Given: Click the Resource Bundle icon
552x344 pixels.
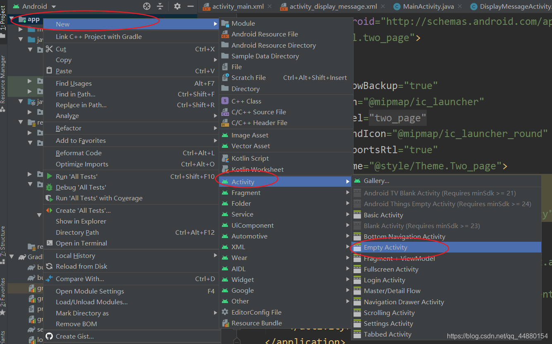Looking at the screenshot, I should tap(225, 323).
